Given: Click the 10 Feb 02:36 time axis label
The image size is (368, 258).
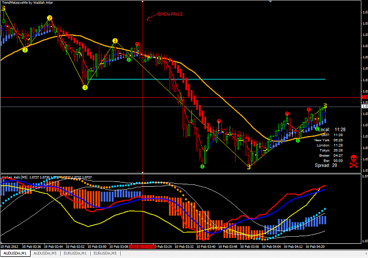Looking at the screenshot, I should [31, 247].
